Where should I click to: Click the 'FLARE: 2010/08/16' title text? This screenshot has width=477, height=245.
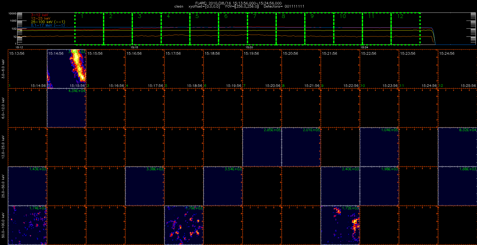tap(213, 3)
